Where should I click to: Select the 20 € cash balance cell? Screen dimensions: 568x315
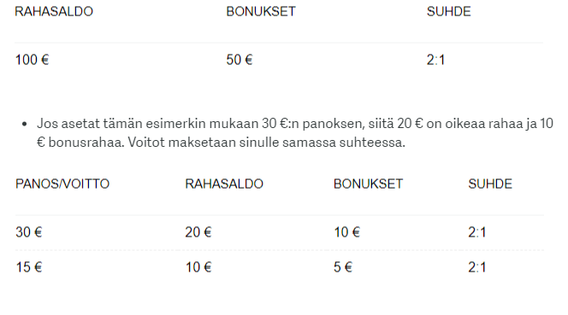pyautogui.click(x=198, y=232)
